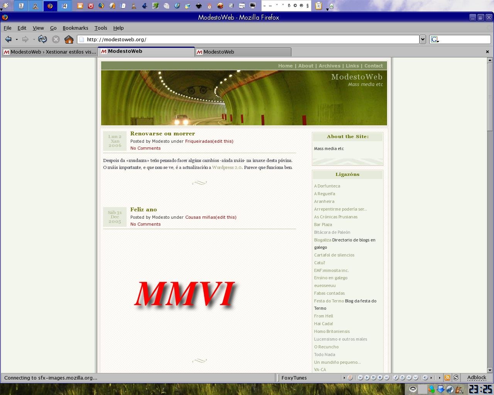Click the S icon in status bar
The width and height of the screenshot is (494, 395).
coord(456,378)
